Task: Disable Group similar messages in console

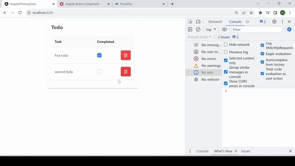Action: click(x=226, y=72)
